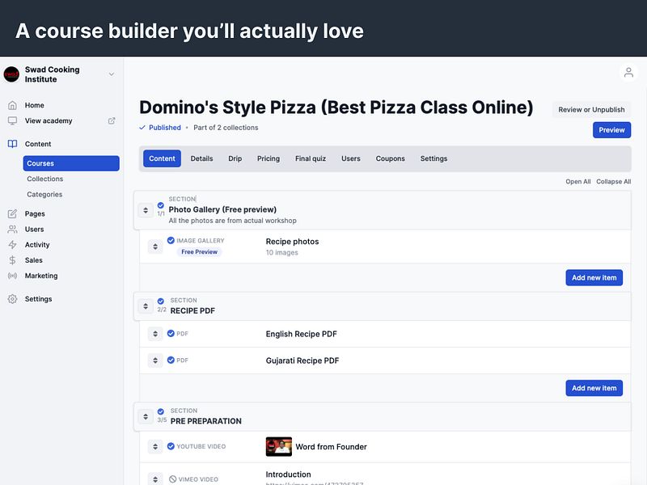Viewport: 647px width, 485px height.
Task: Switch to the course Settings tab
Action: tap(433, 158)
